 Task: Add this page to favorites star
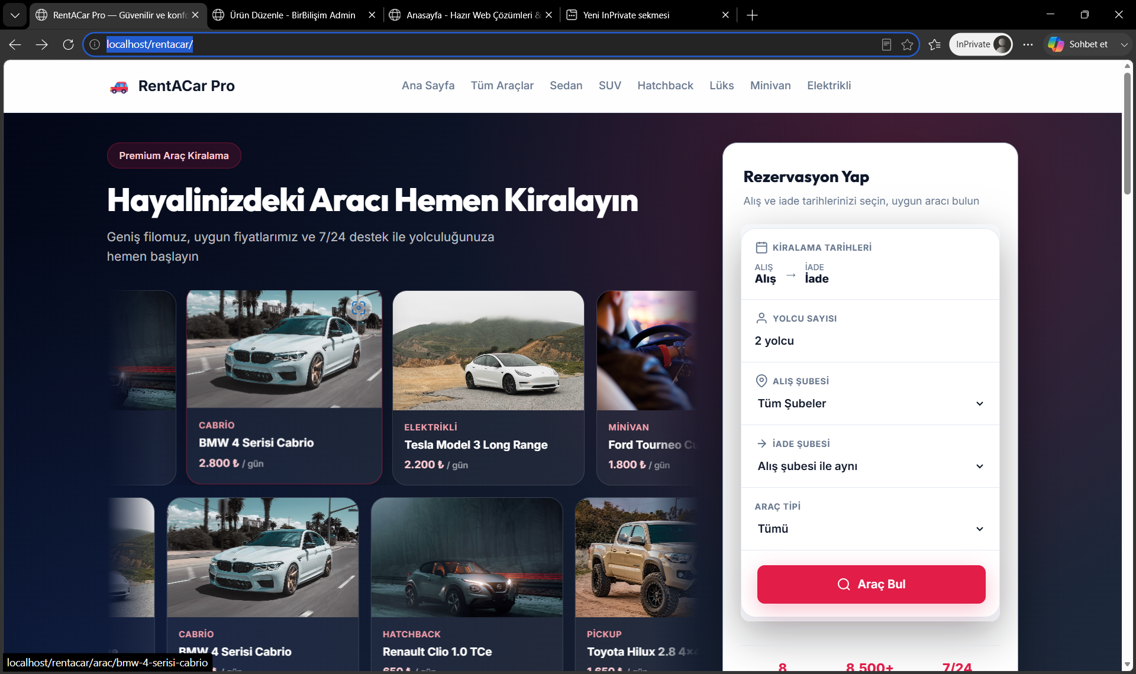907,44
